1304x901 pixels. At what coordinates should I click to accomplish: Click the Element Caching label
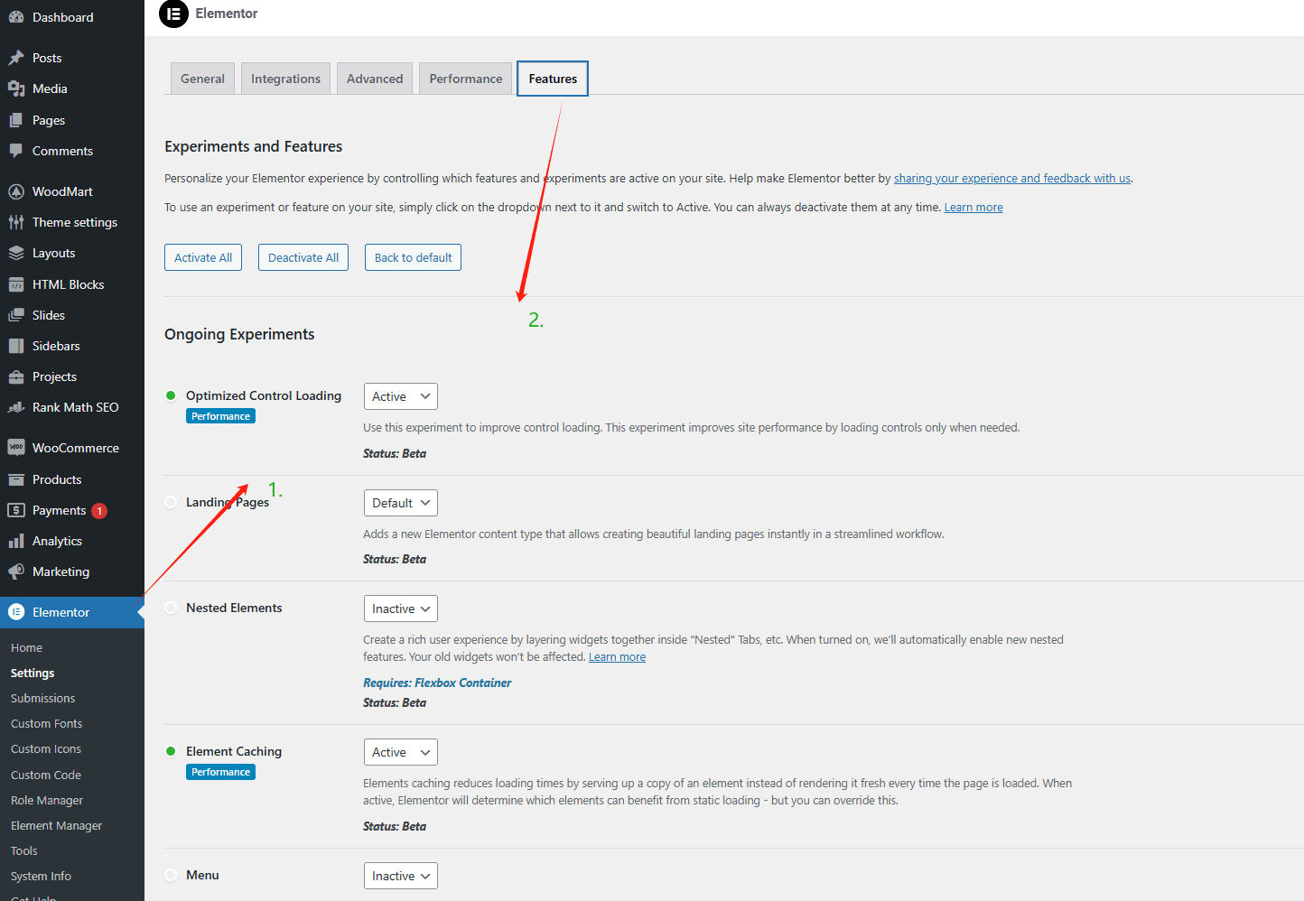(234, 751)
